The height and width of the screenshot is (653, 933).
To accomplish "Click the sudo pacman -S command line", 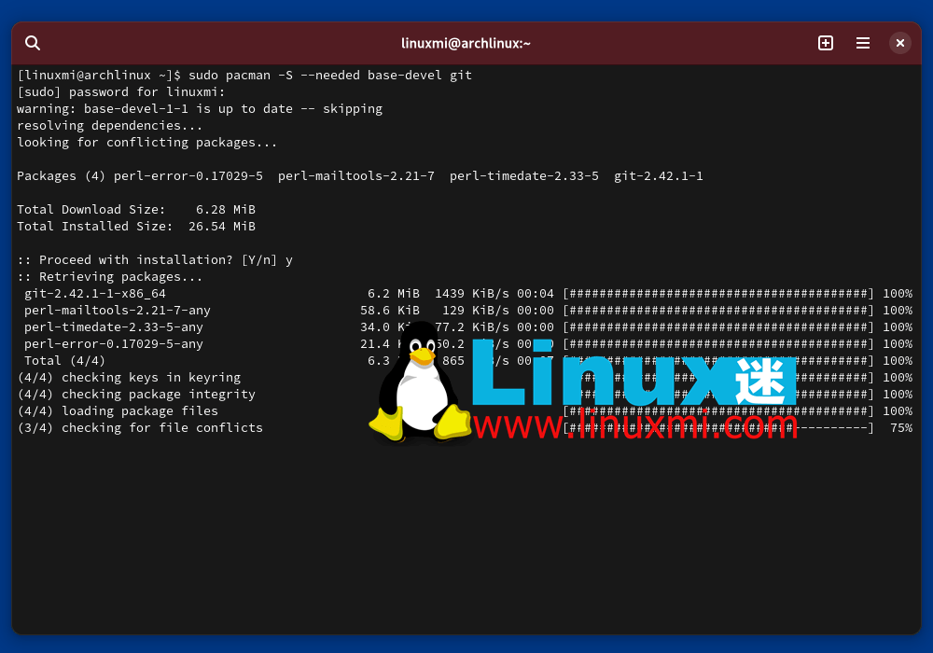I will pos(244,76).
